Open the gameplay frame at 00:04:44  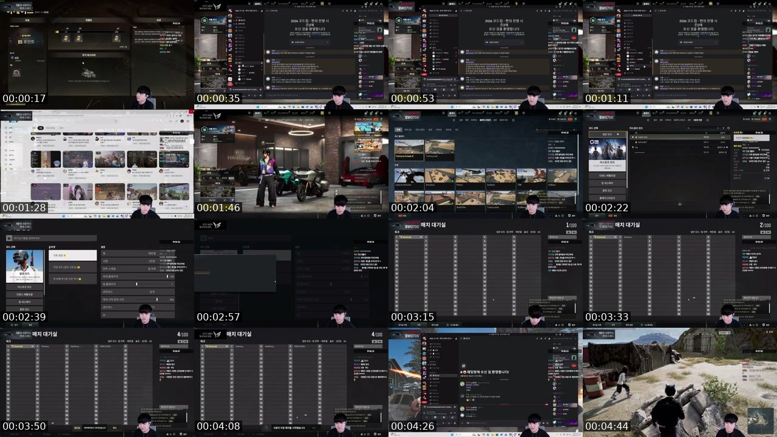click(680, 382)
